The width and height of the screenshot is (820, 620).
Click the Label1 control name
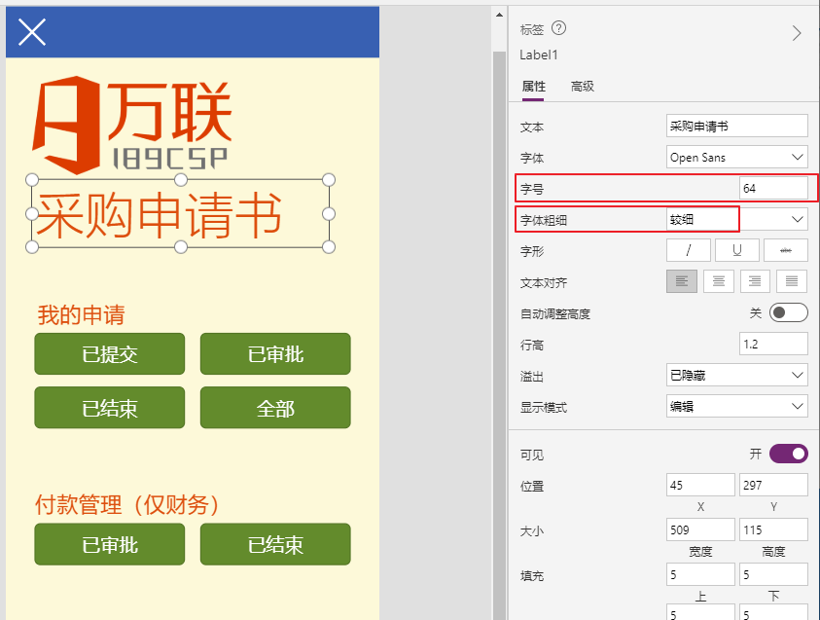click(x=539, y=55)
